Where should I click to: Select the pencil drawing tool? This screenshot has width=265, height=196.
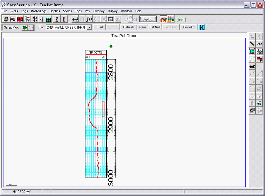(252, 44)
